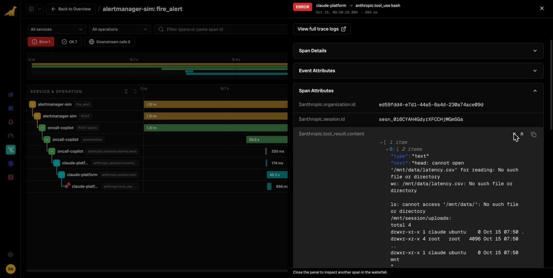Viewport: 553px width, 278px height.
Task: Expand the Span Details section
Action: pos(418,51)
